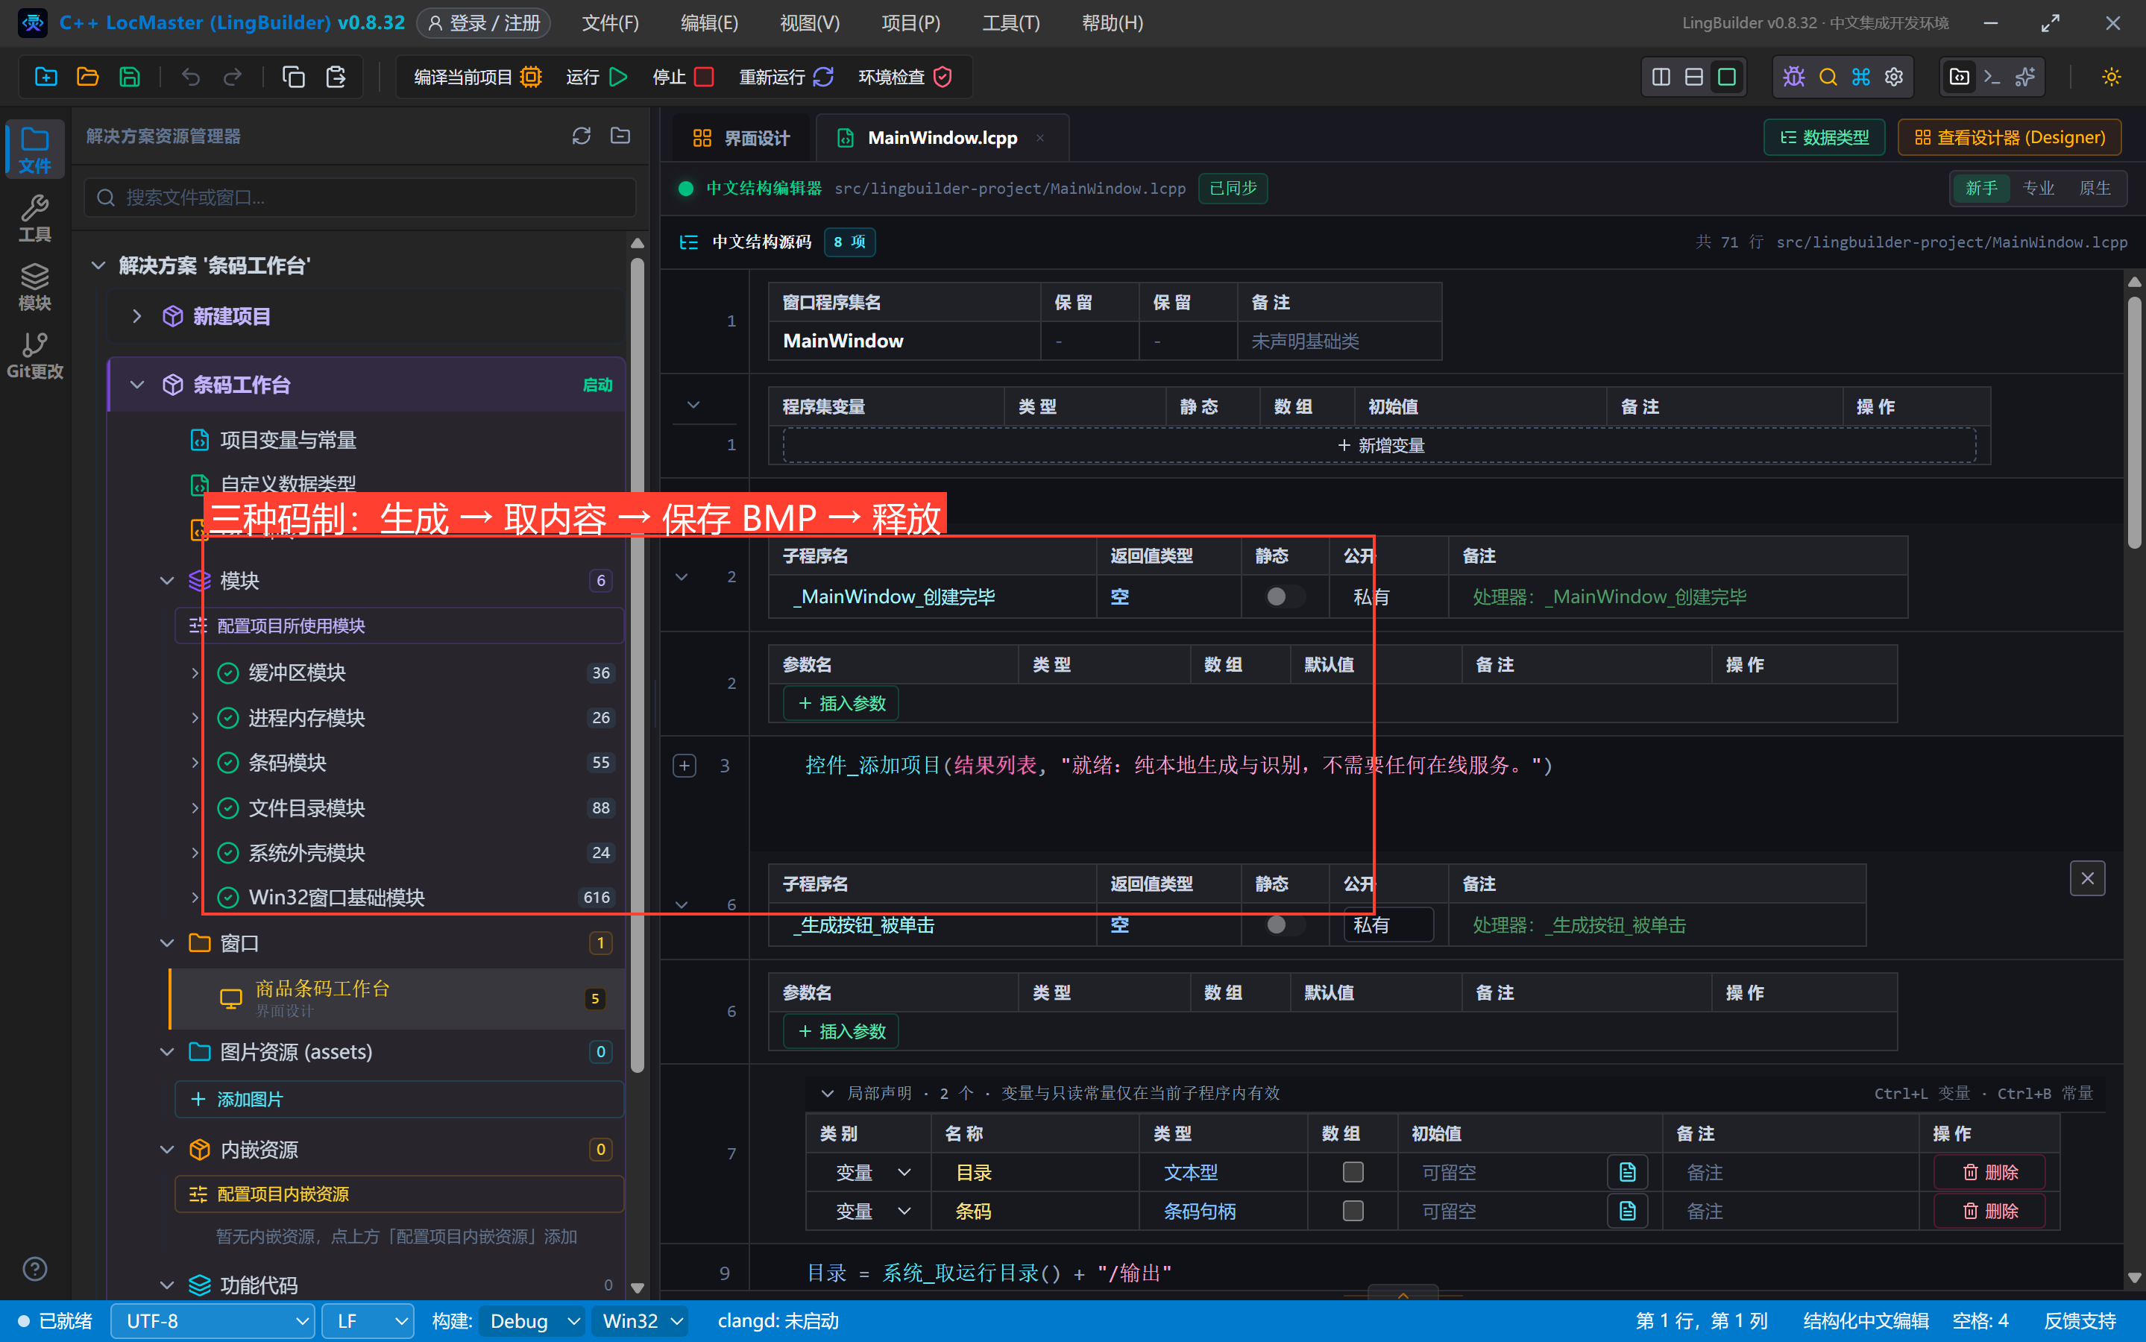Check 数组 checkbox for 目录 variable
This screenshot has width=2146, height=1342.
(x=1353, y=1173)
